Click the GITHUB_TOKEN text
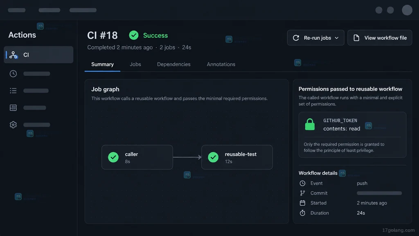Image resolution: width=419 pixels, height=236 pixels. (x=340, y=120)
